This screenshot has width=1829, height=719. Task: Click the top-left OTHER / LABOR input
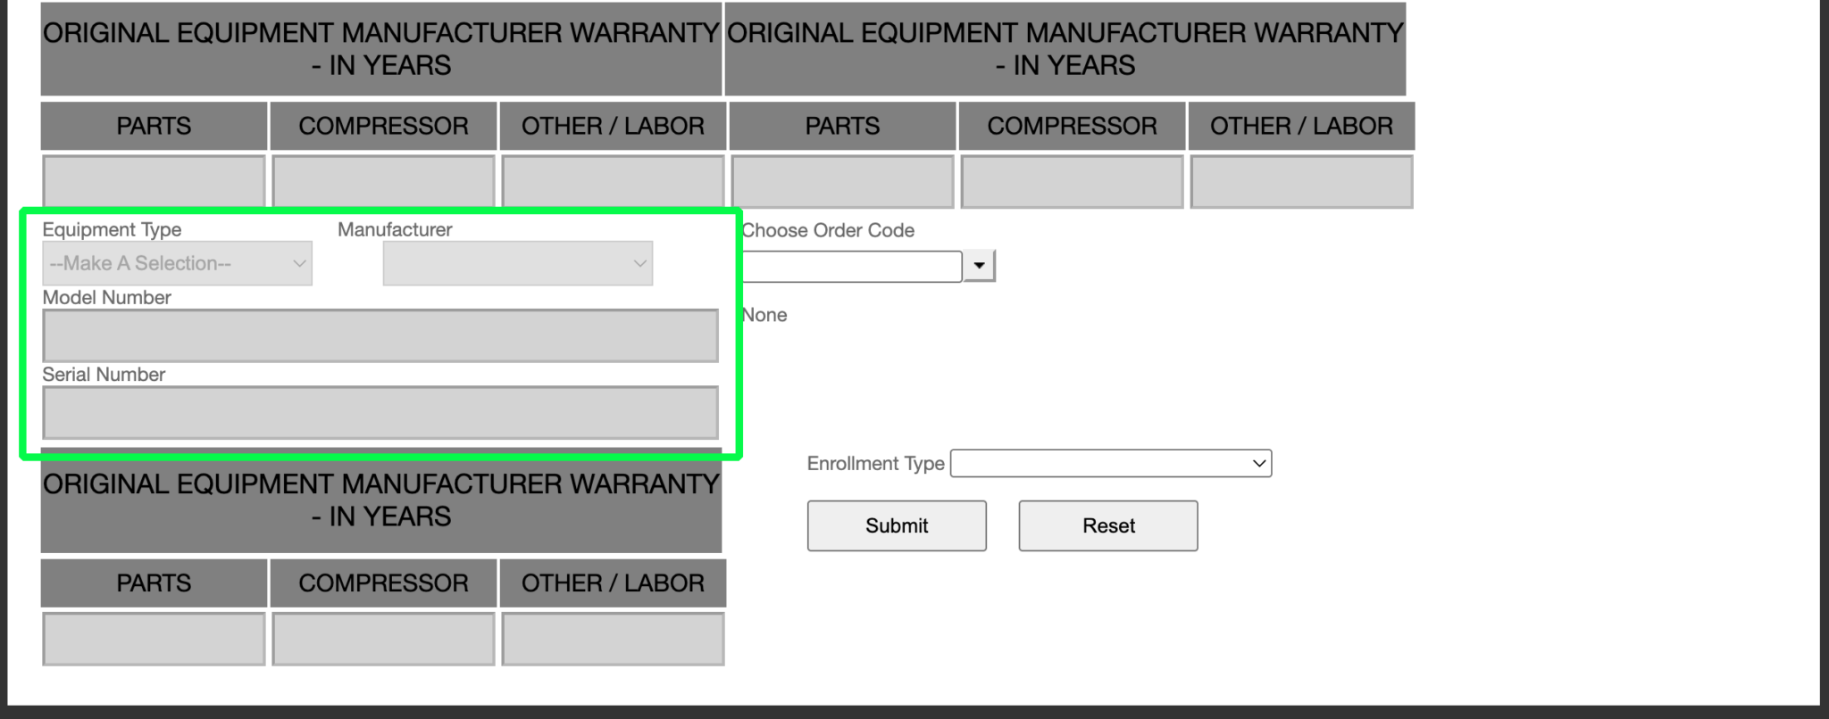click(x=613, y=182)
